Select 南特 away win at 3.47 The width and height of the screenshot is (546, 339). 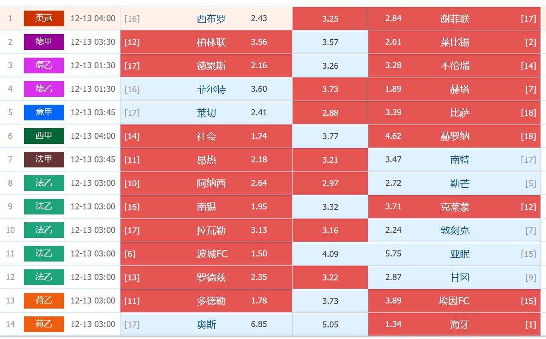pos(454,160)
